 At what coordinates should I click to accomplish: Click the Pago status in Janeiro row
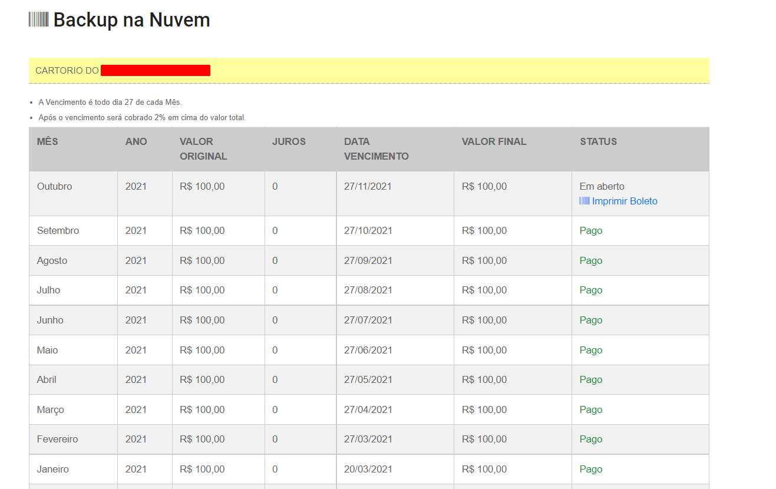pyautogui.click(x=591, y=469)
